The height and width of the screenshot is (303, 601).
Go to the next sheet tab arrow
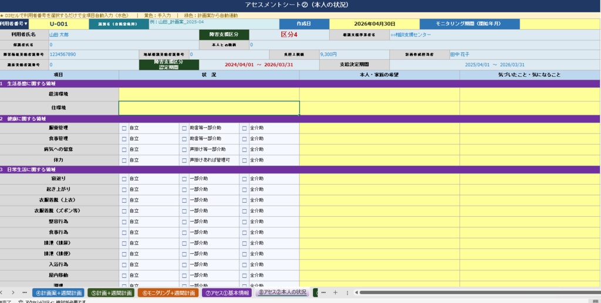point(13,292)
